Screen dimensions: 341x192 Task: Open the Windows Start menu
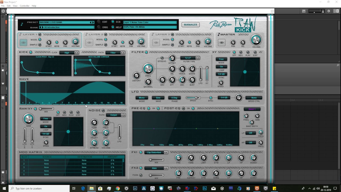[4, 189]
